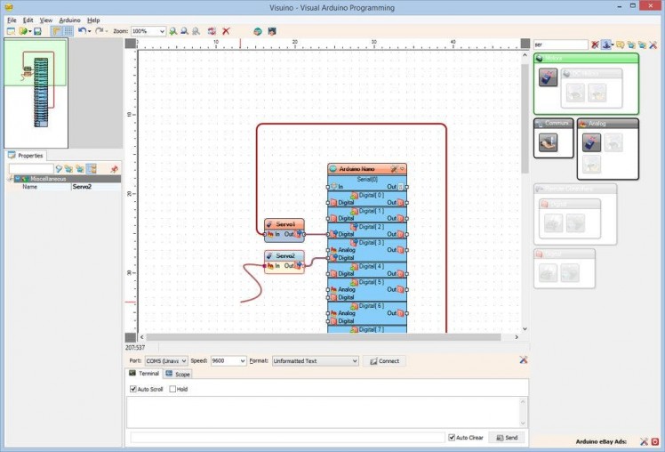The image size is (665, 452).
Task: Enable the Hold checkbox
Action: pos(172,389)
